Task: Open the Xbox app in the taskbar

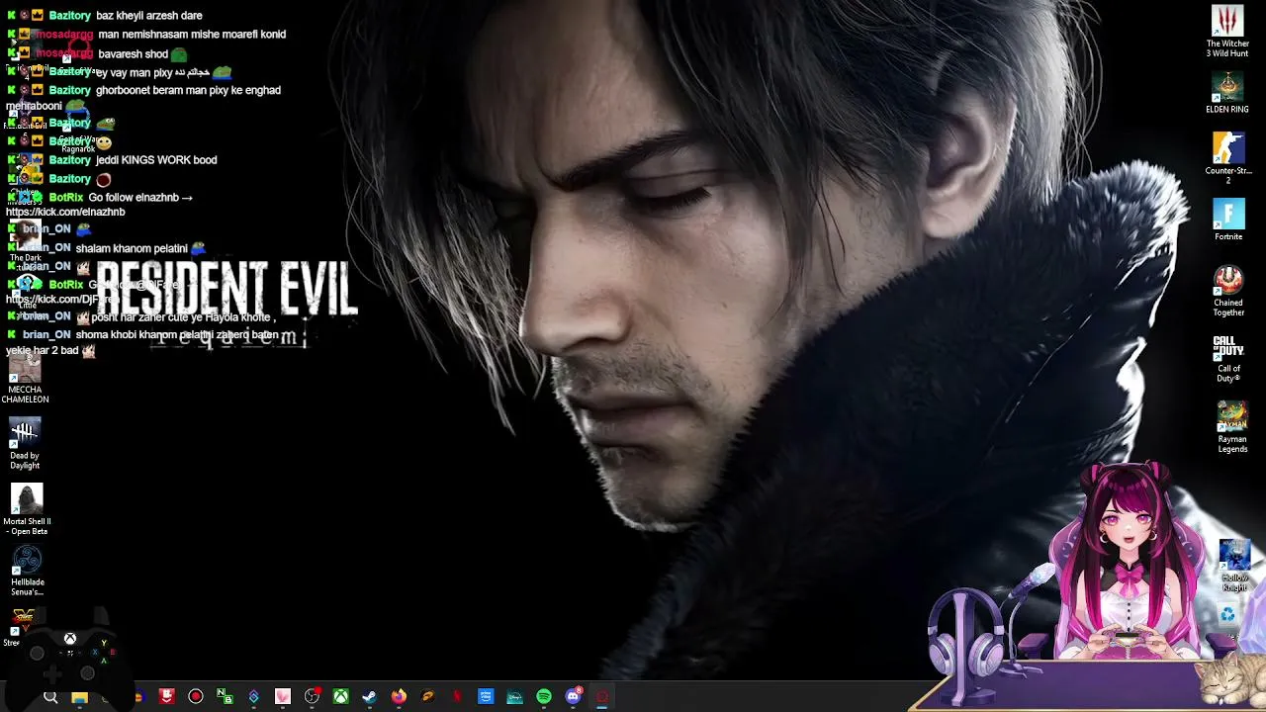Action: click(340, 697)
